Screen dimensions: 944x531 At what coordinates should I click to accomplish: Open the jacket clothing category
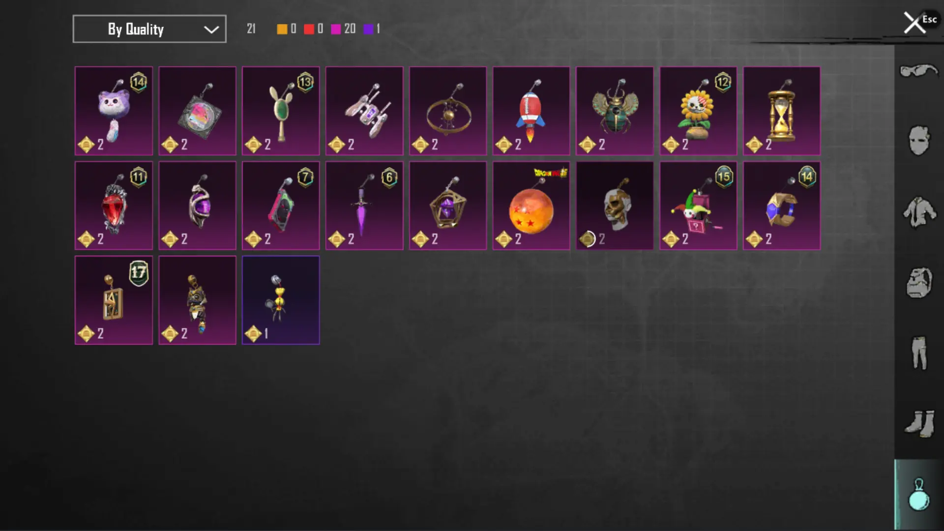pos(919,212)
